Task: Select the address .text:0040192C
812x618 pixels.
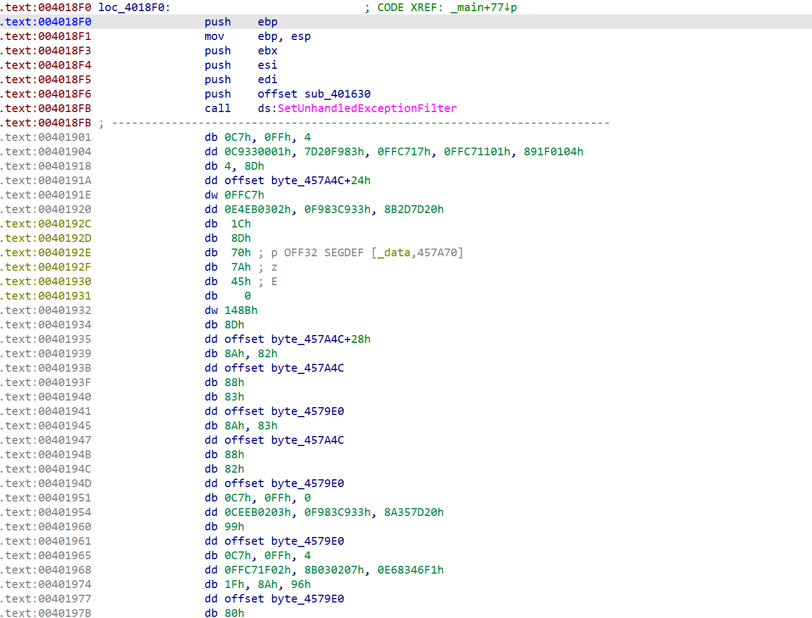Action: [47, 224]
